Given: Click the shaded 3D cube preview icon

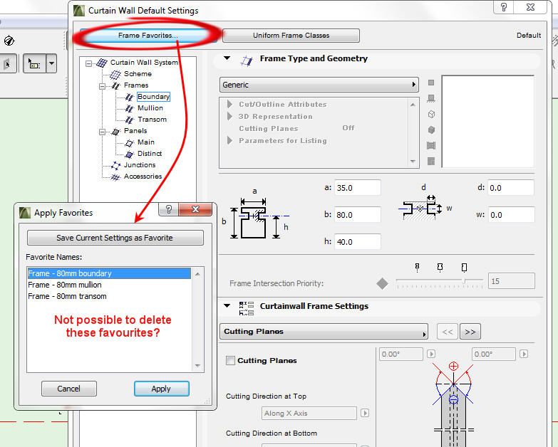Looking at the screenshot, I should [x=431, y=130].
